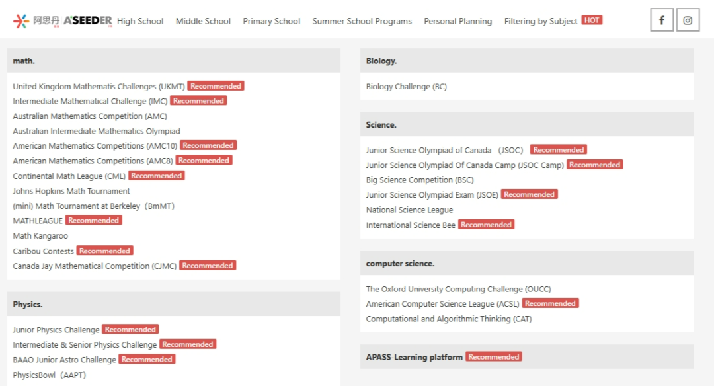Viewport: 714px width, 386px height.
Task: Click the APASS-Learning platform heading
Action: [415, 357]
